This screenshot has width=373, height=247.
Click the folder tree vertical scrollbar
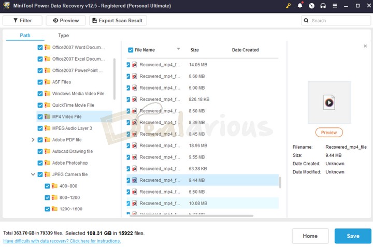114,79
